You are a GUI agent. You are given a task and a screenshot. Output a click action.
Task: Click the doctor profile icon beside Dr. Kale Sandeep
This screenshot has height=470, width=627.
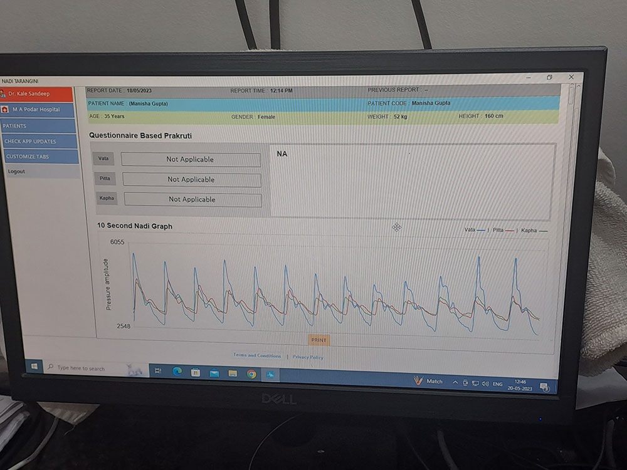(4, 94)
